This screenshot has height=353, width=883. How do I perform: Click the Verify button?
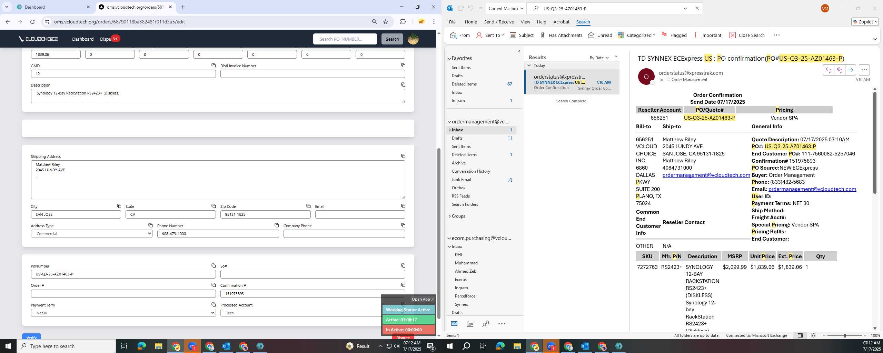[x=31, y=337]
